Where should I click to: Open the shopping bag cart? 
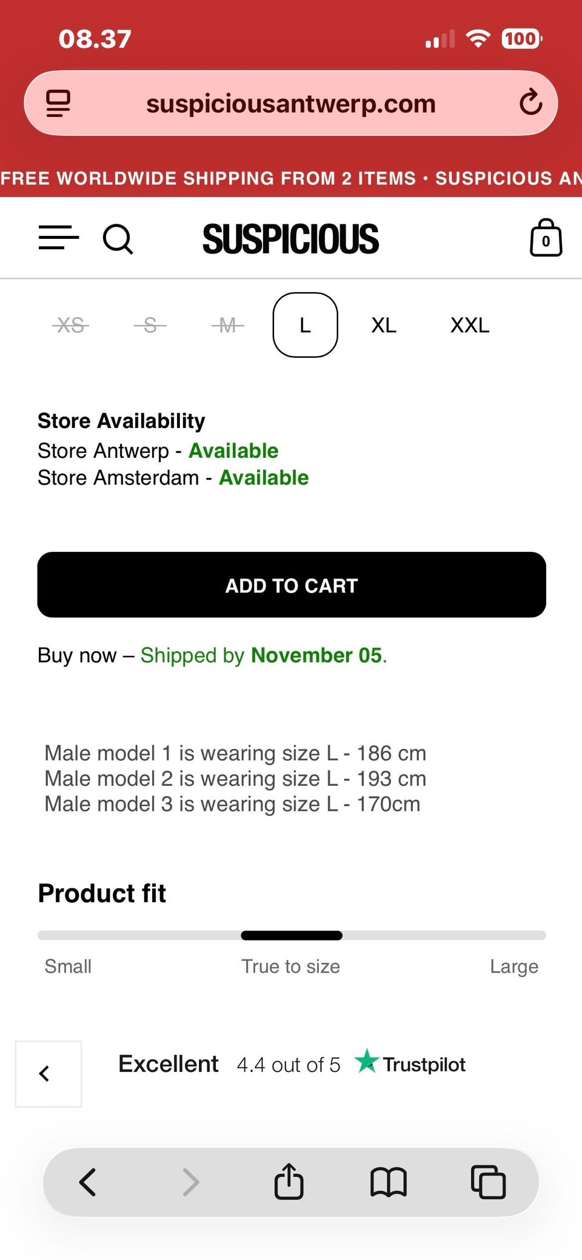(x=546, y=238)
